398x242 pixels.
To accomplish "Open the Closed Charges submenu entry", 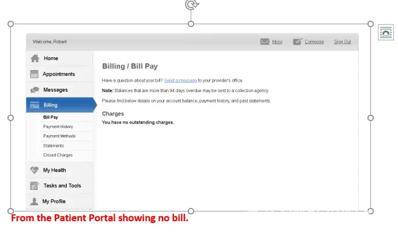I will 58,155.
